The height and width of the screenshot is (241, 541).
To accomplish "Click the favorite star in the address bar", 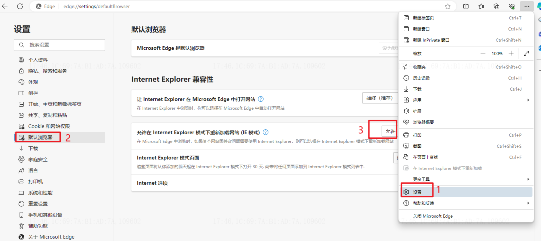I will (x=448, y=6).
